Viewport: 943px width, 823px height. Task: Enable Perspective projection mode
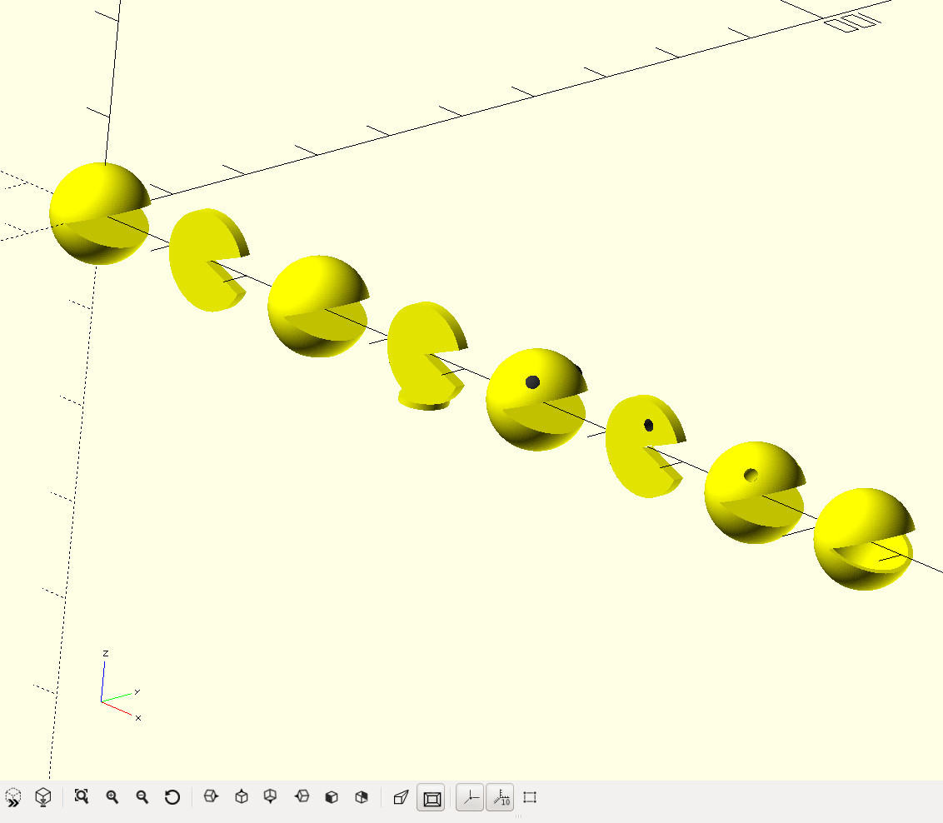tap(402, 797)
